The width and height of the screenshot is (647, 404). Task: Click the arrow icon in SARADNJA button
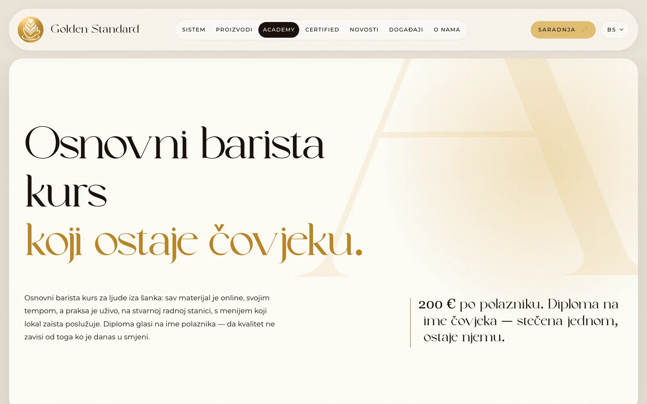coord(585,29)
